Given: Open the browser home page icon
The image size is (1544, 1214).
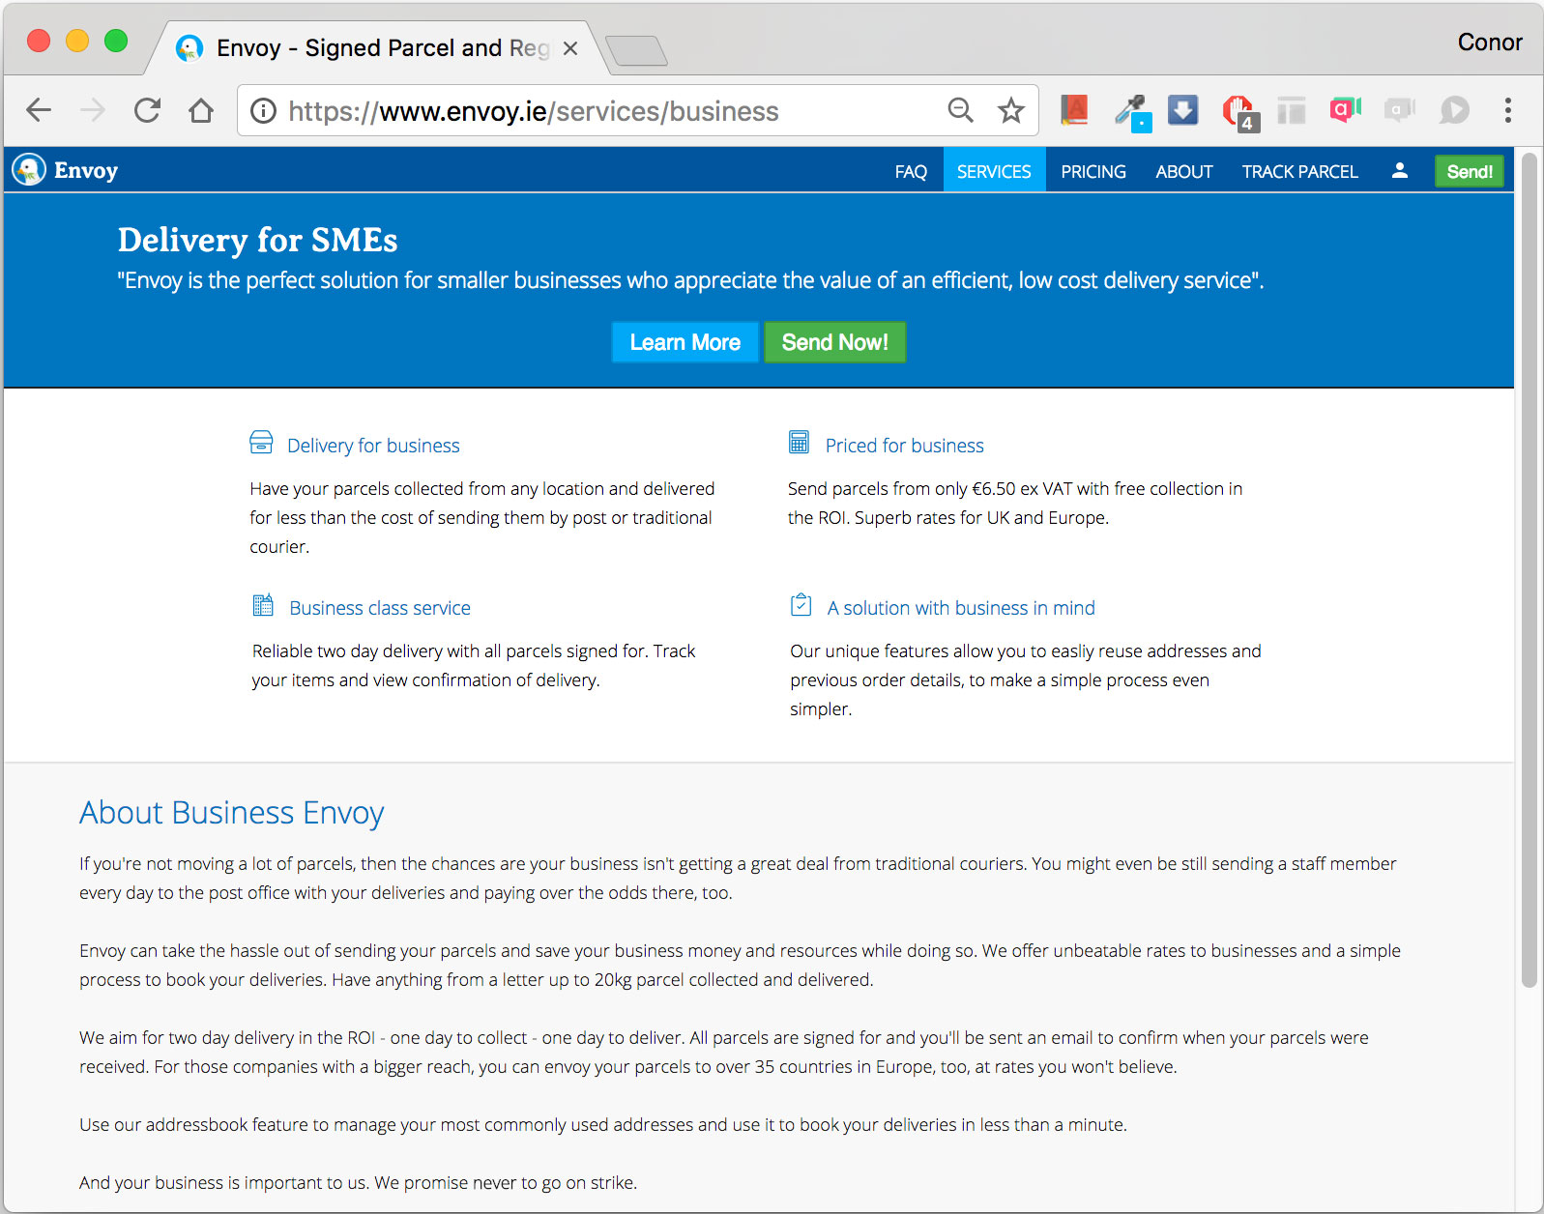Looking at the screenshot, I should click(x=201, y=110).
